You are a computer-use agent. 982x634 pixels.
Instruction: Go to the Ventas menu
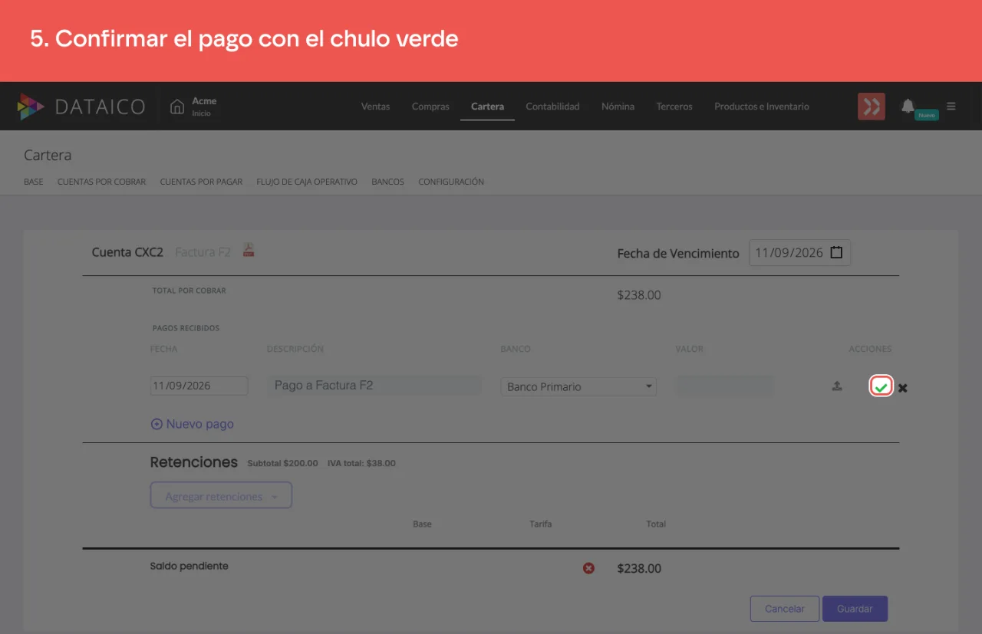375,107
